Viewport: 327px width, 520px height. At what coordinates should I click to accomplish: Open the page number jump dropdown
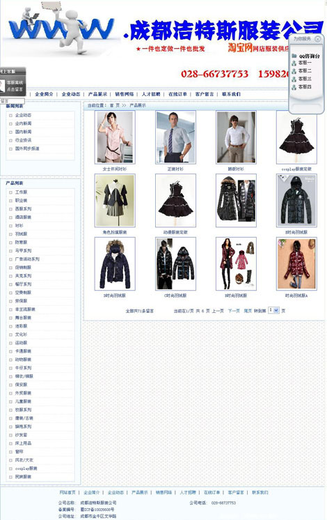click(x=273, y=310)
